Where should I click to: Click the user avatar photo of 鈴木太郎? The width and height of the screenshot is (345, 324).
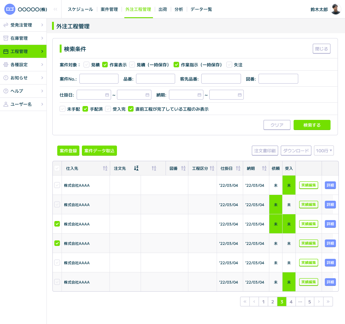(335, 9)
